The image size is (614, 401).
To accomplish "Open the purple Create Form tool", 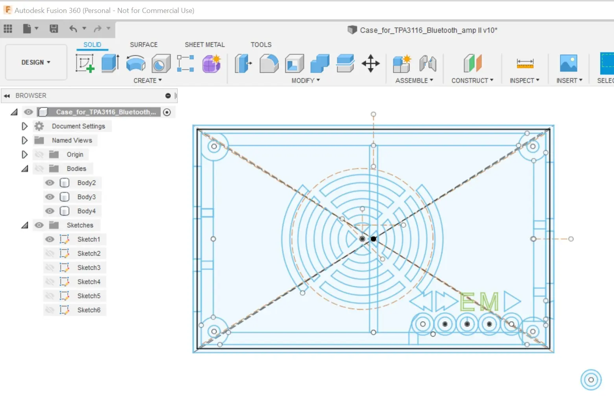I will (212, 63).
